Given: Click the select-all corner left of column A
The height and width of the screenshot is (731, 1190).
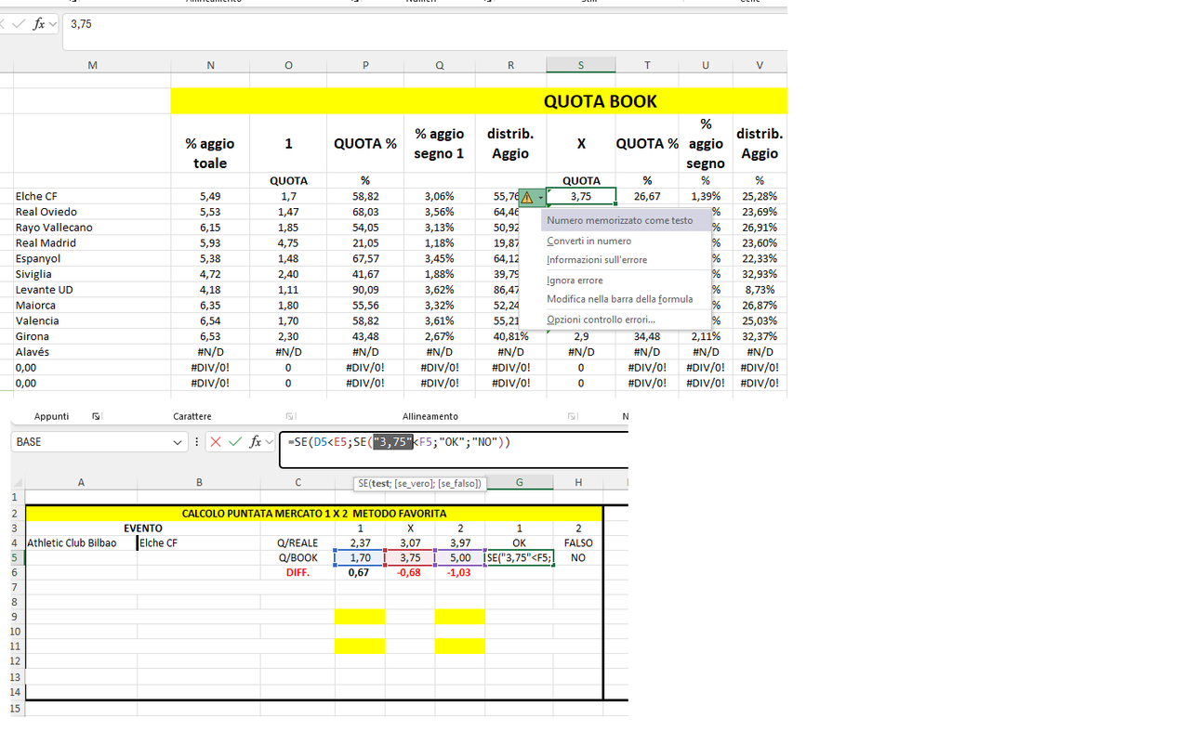Looking at the screenshot, I should [x=18, y=483].
